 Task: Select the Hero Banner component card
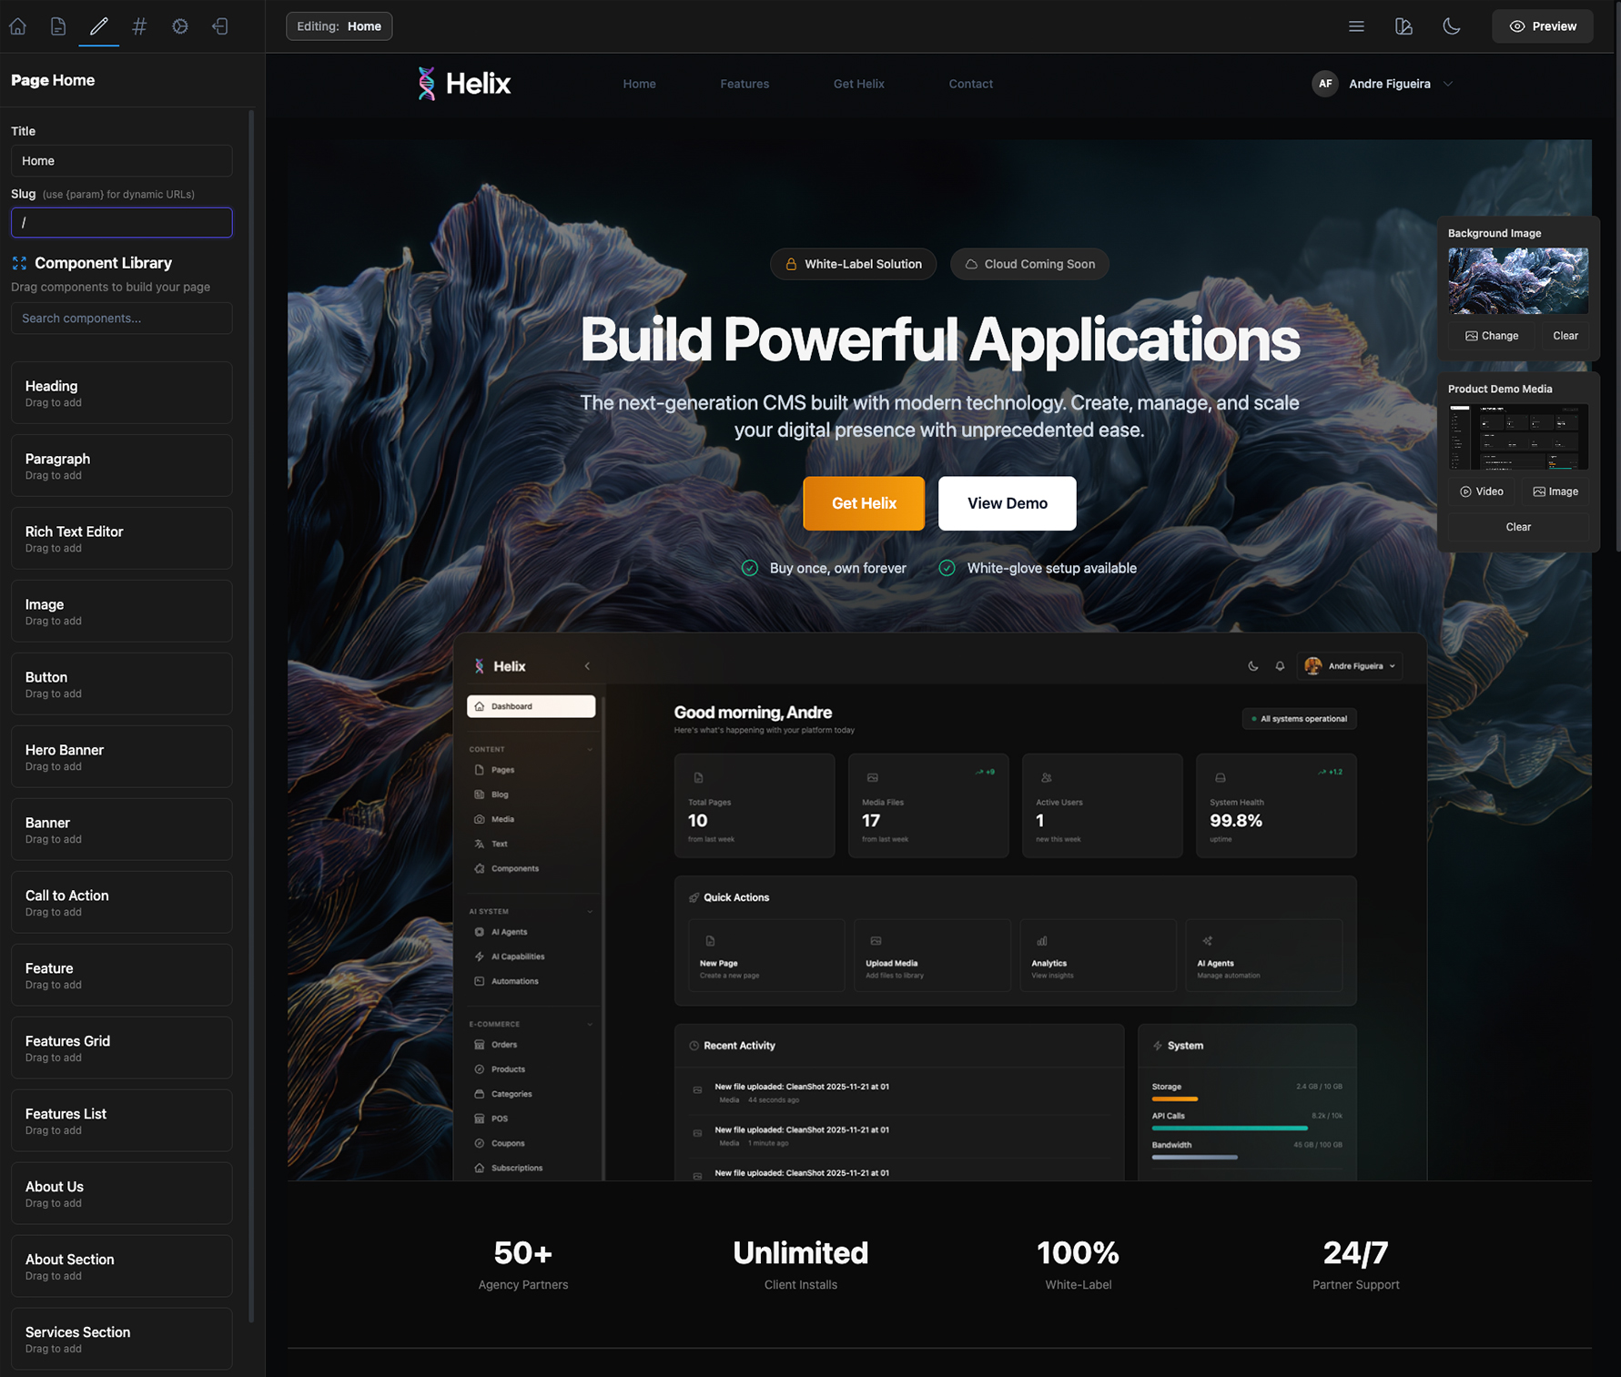[122, 757]
